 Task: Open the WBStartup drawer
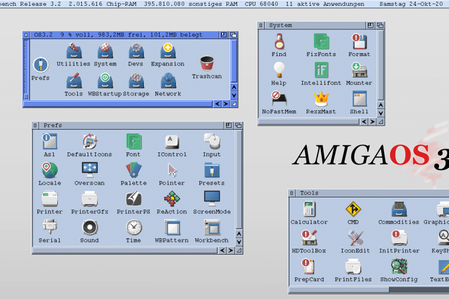point(105,80)
